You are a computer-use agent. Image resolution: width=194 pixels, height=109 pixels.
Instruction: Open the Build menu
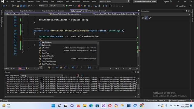[x=38, y=2]
